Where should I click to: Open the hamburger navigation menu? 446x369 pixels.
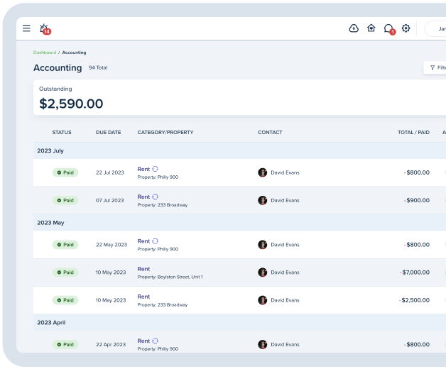click(x=26, y=28)
